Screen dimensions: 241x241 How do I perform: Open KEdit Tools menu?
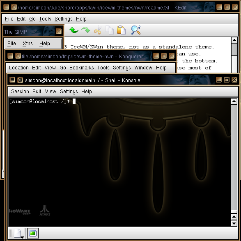tap(45, 19)
